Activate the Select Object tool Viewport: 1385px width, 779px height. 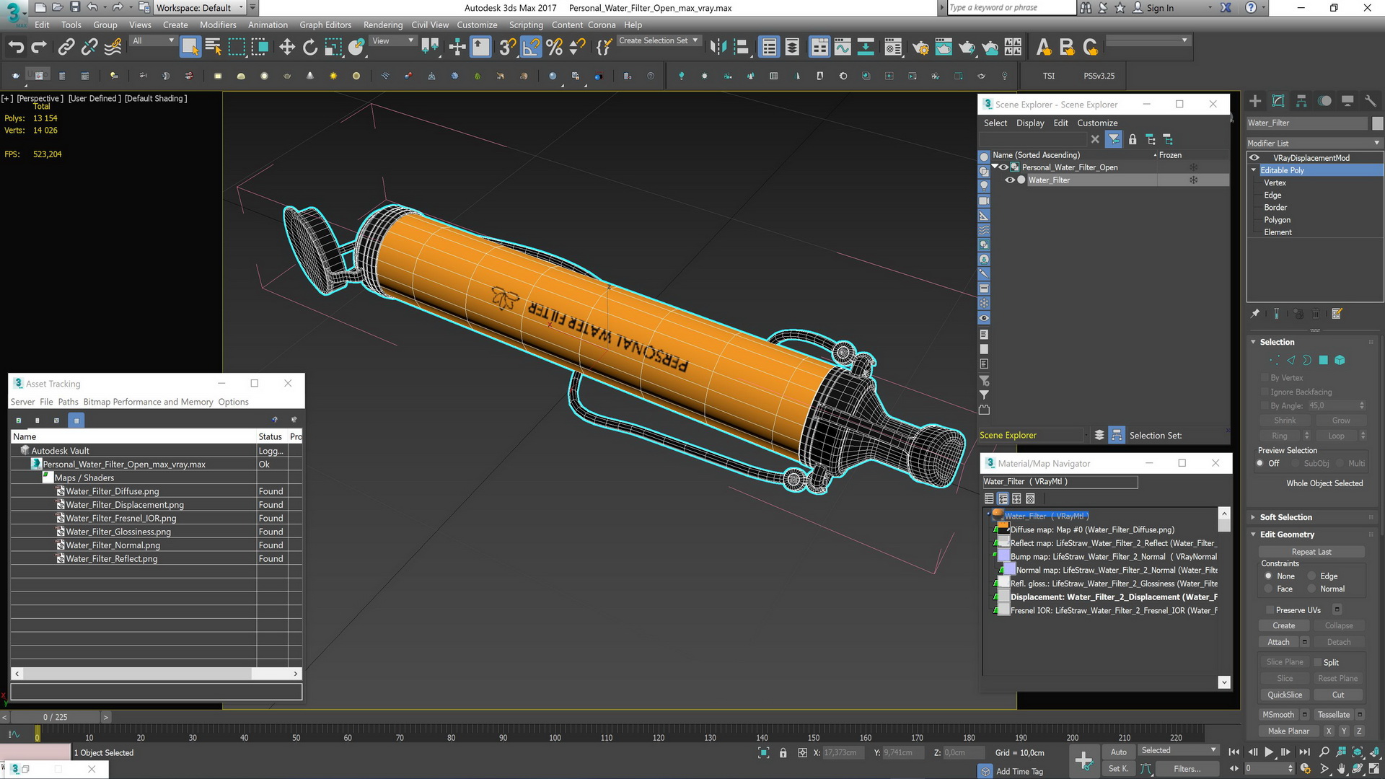pyautogui.click(x=190, y=48)
